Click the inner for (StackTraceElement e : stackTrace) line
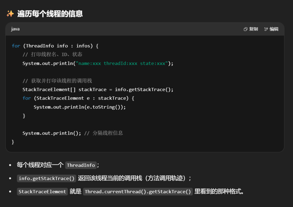 [x=78, y=98]
